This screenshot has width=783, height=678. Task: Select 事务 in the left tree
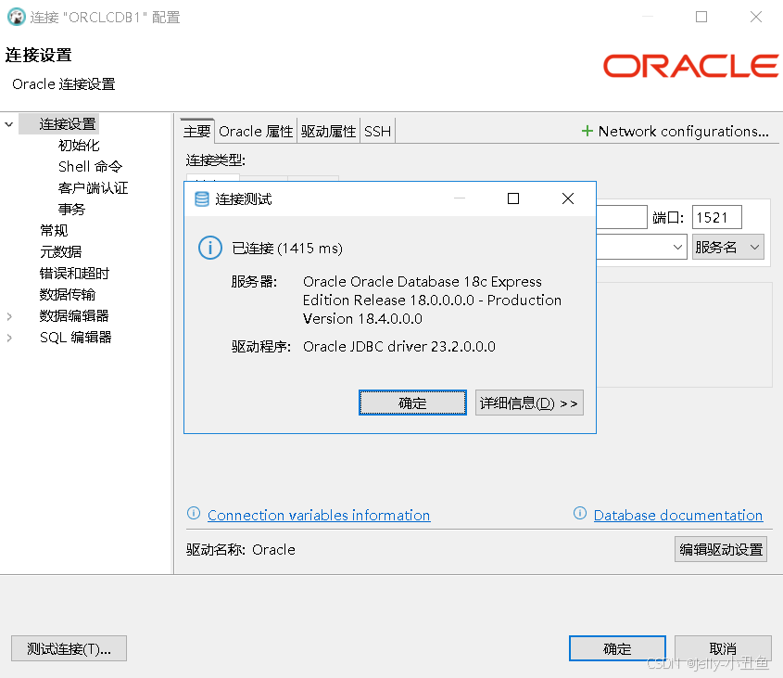72,209
